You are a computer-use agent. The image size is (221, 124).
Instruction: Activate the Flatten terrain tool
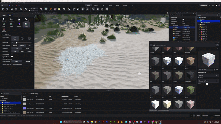click(x=4, y=30)
